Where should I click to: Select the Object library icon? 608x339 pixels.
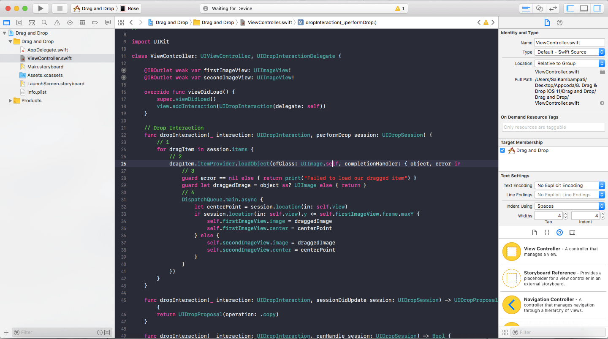pos(559,233)
